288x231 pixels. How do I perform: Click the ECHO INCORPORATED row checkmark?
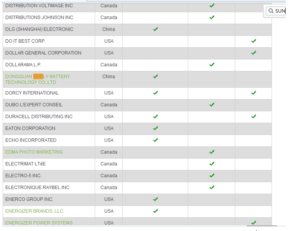(x=155, y=140)
